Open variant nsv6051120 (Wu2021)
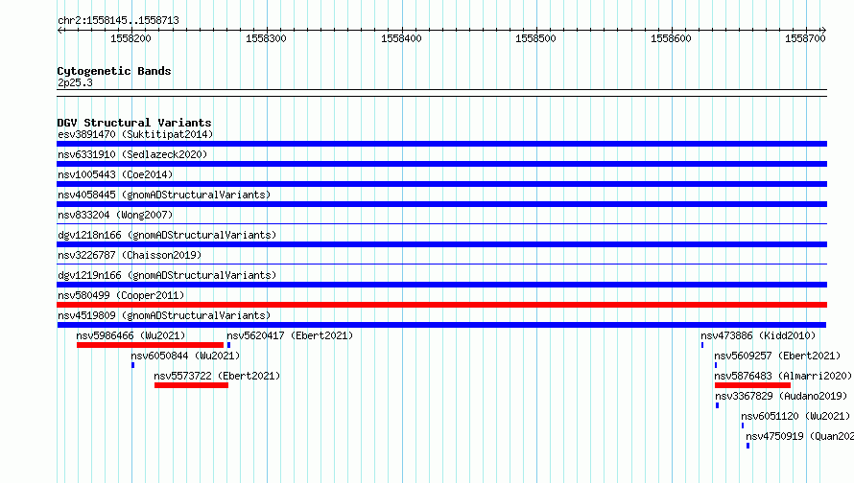The image size is (854, 483). coord(795,416)
